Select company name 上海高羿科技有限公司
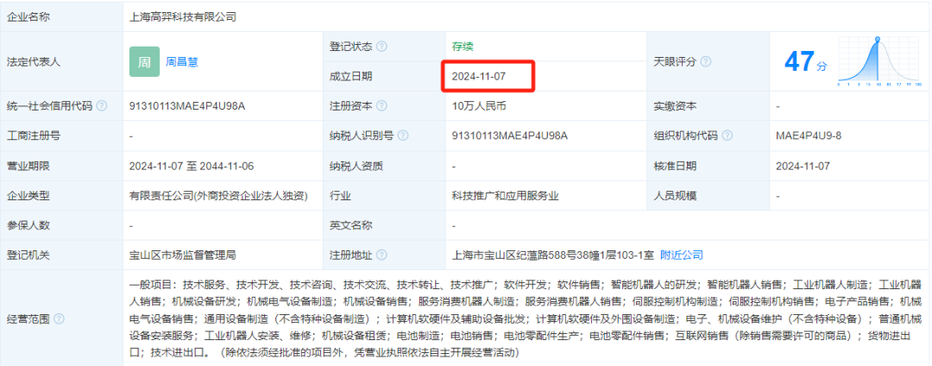 (x=183, y=17)
